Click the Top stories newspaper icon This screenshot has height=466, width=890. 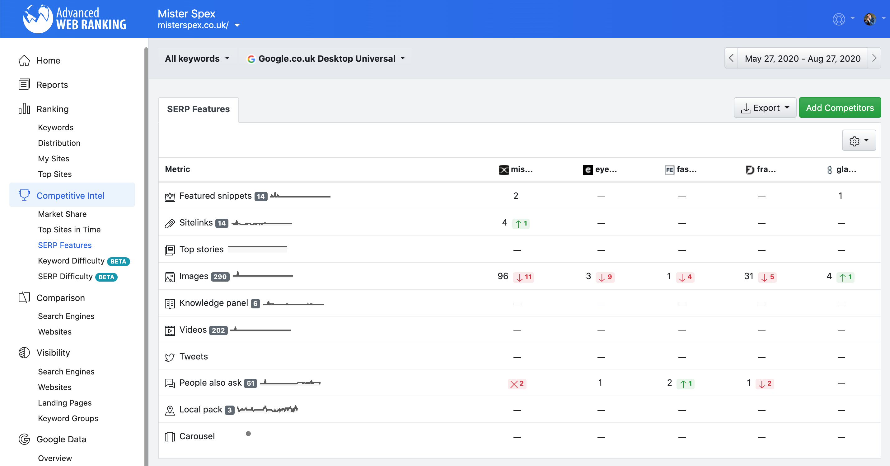[170, 250]
